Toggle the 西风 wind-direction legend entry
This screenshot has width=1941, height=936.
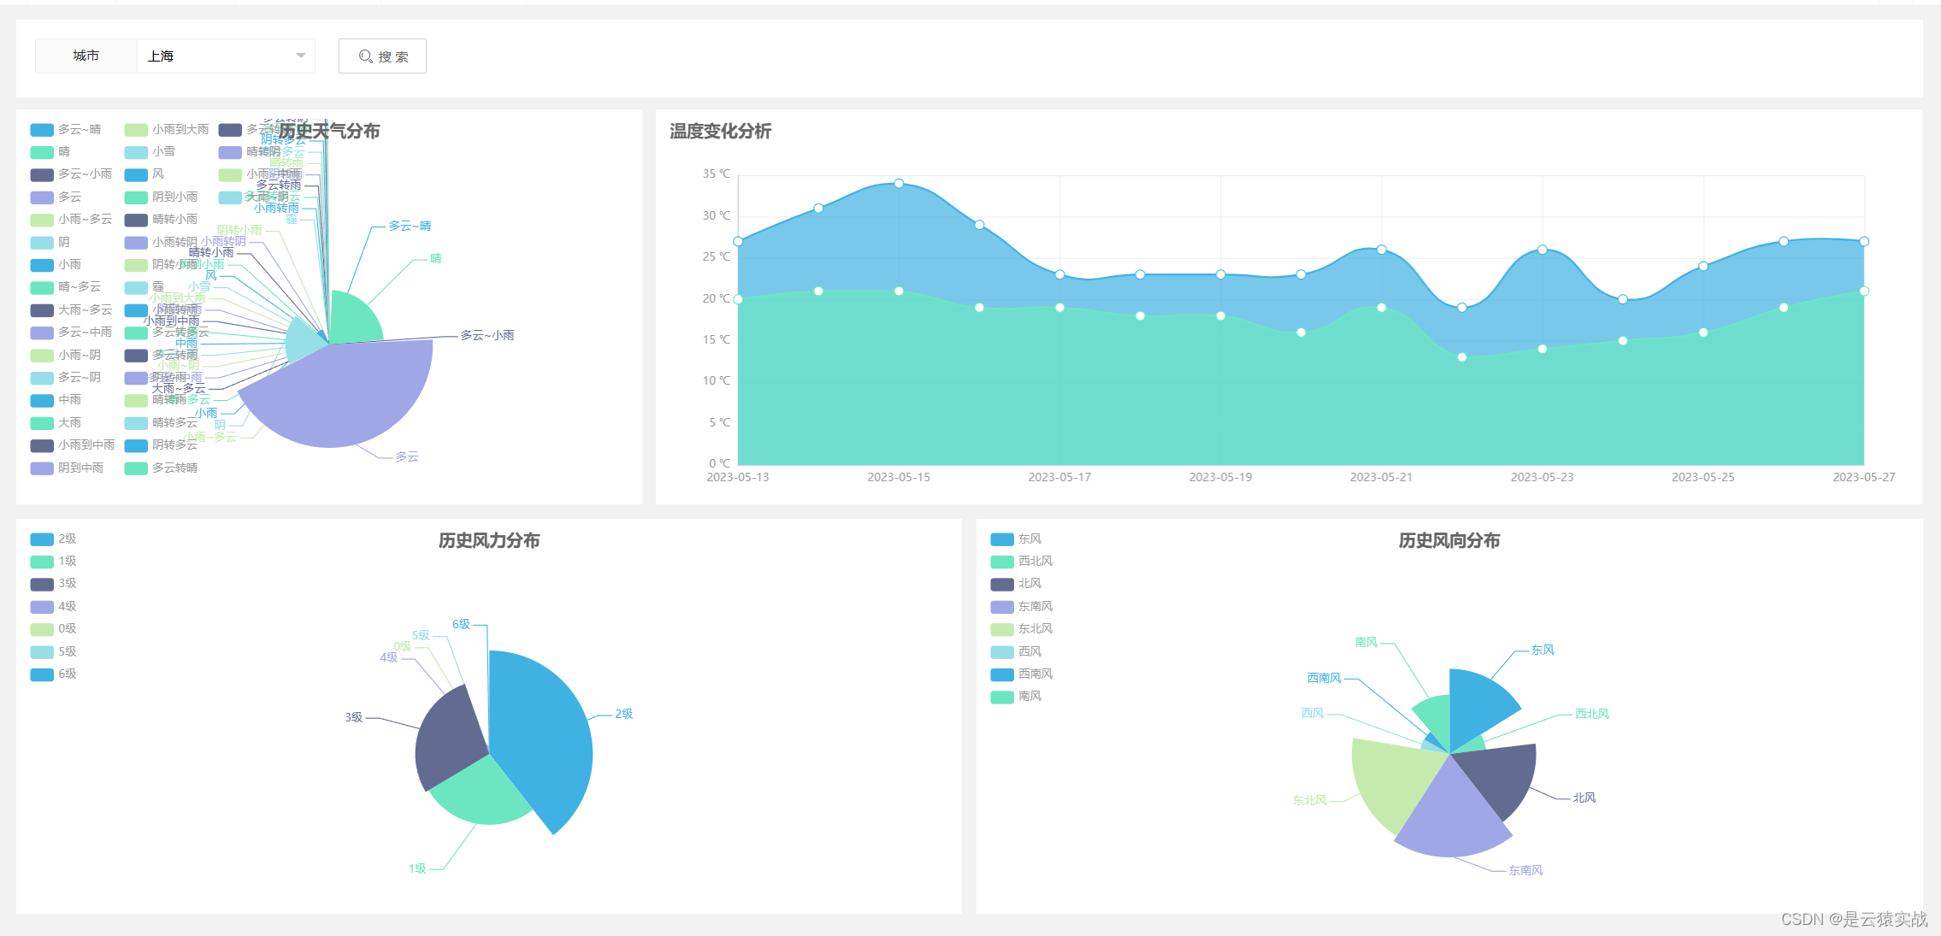1016,651
